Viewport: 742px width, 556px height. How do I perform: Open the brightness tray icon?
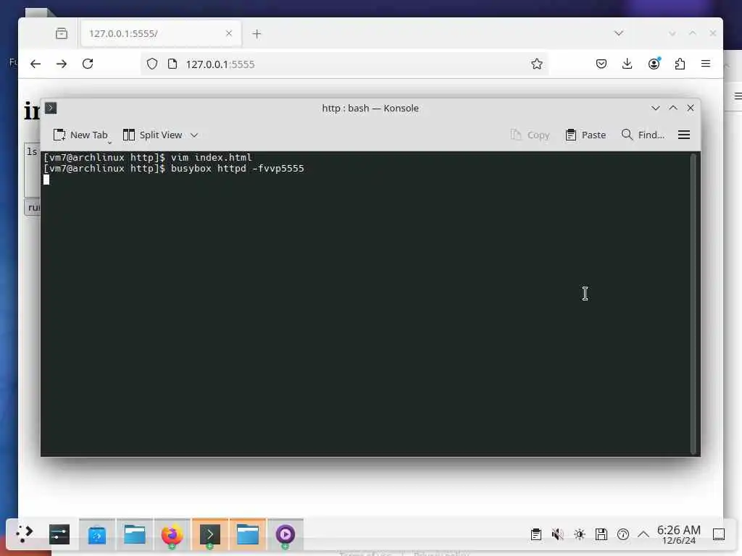(580, 534)
